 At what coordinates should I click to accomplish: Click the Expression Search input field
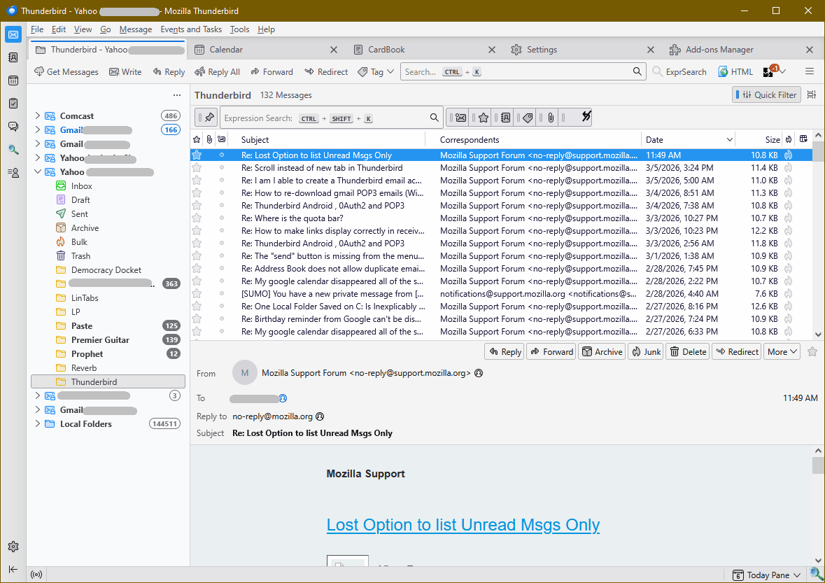pyautogui.click(x=329, y=118)
